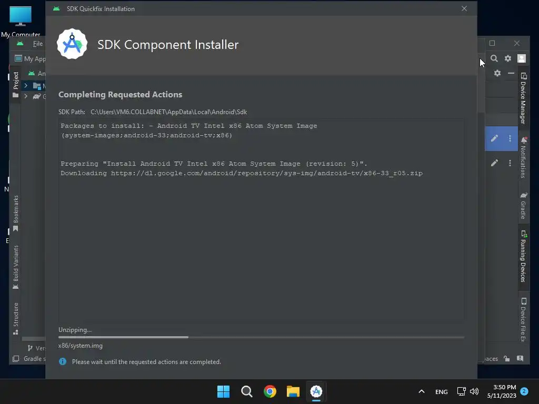Open more actions for second device
Viewport: 539px width, 404px height.
pyautogui.click(x=510, y=163)
